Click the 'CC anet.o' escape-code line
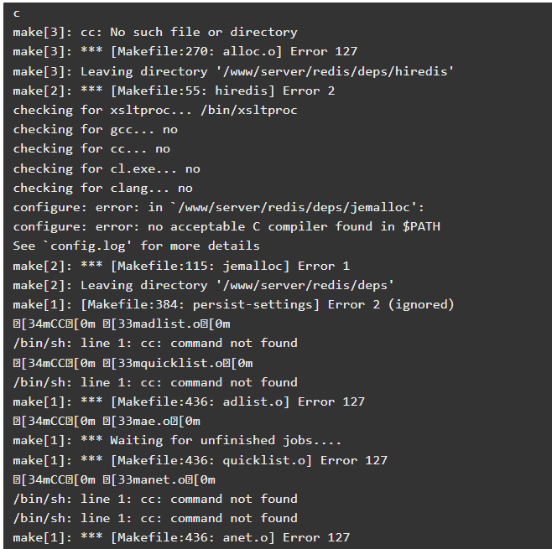Viewport: 552px width, 549px height. pyautogui.click(x=114, y=479)
